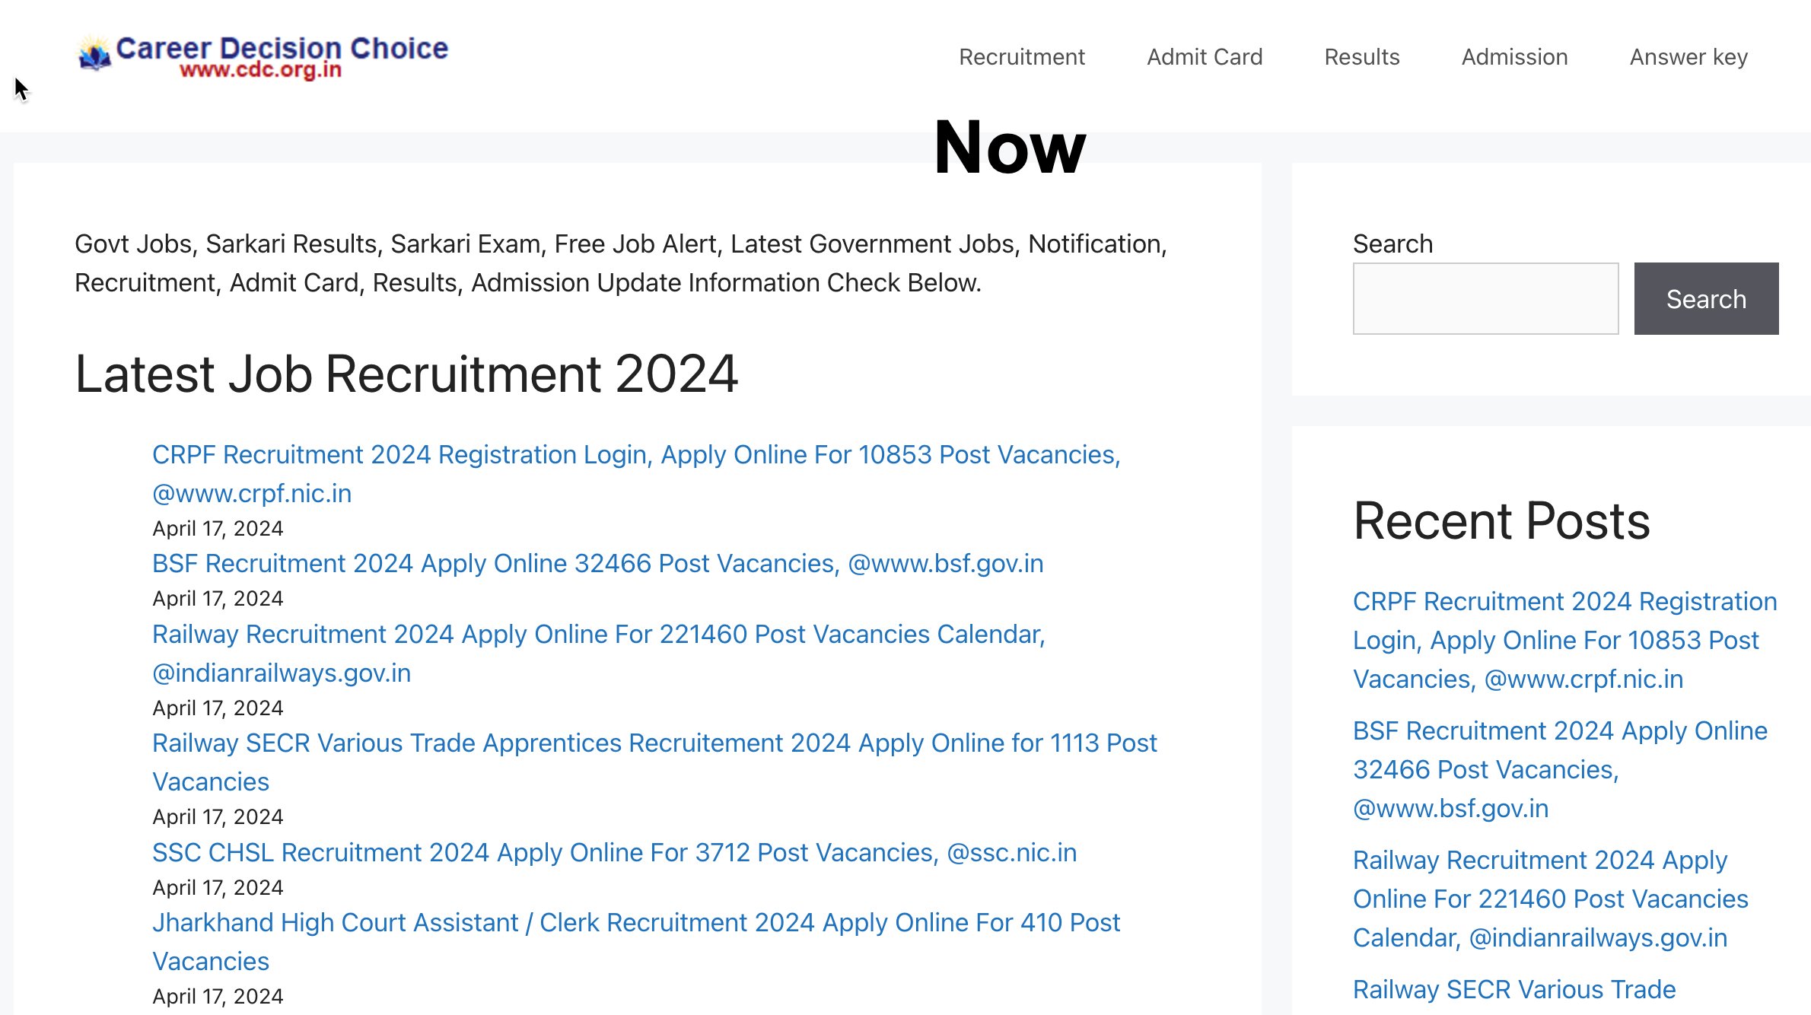Click the 'April 17, 2024' date under SSC CHSL post
The height and width of the screenshot is (1015, 1811).
(218, 887)
